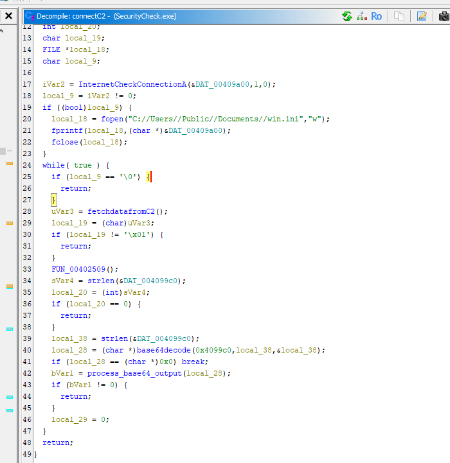Click fetchdatafromC2 function call
This screenshot has height=463, width=450.
122,211
